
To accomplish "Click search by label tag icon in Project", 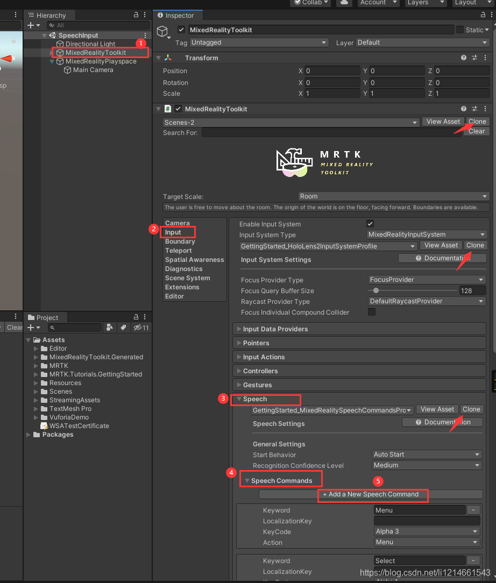I will point(123,327).
